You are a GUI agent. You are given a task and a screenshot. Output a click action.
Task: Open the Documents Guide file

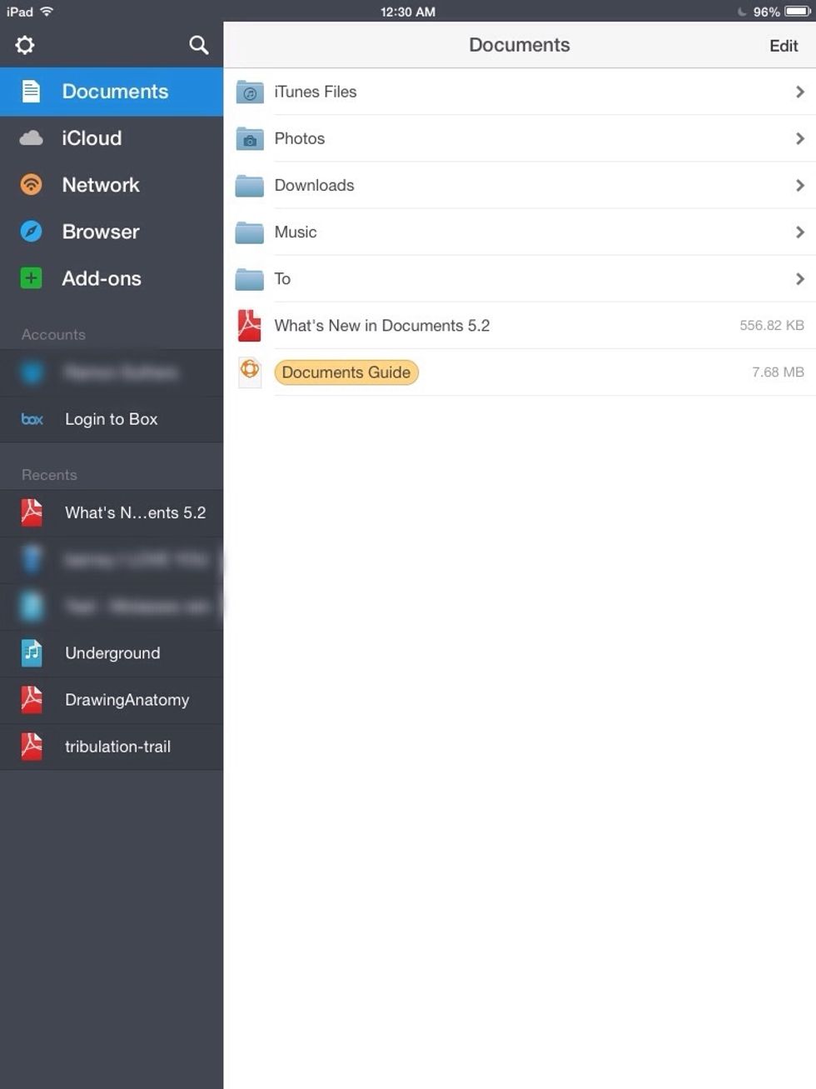(346, 372)
